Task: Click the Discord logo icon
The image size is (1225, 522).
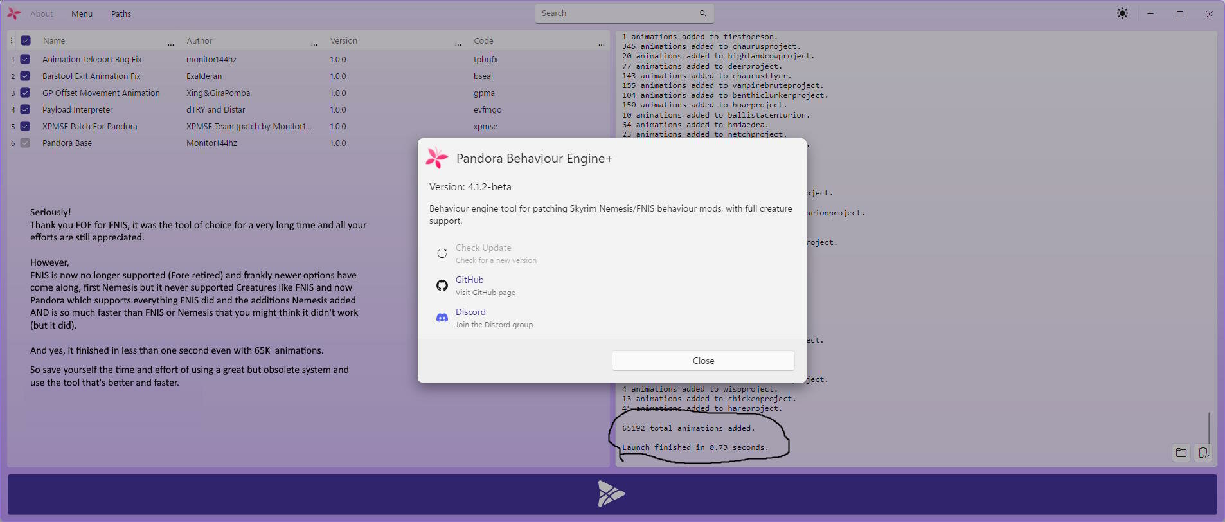Action: [442, 318]
